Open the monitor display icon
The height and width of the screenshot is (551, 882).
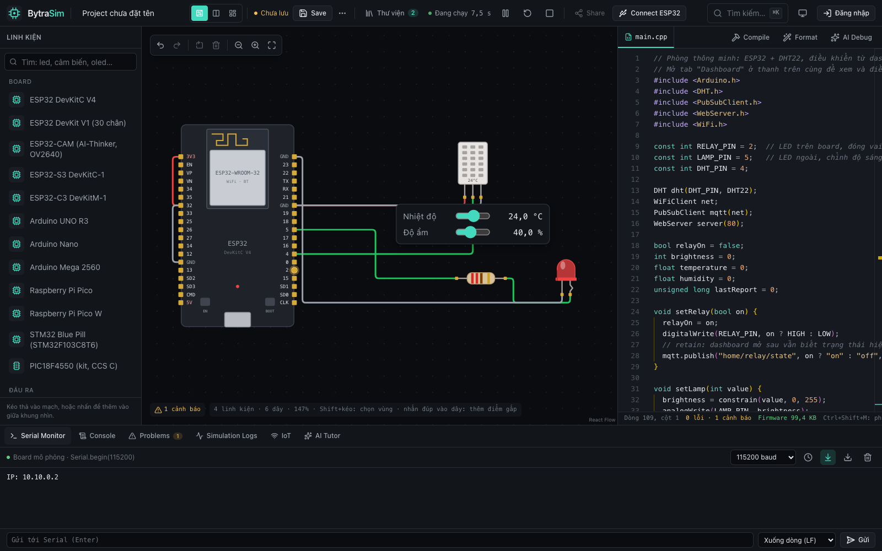(803, 13)
